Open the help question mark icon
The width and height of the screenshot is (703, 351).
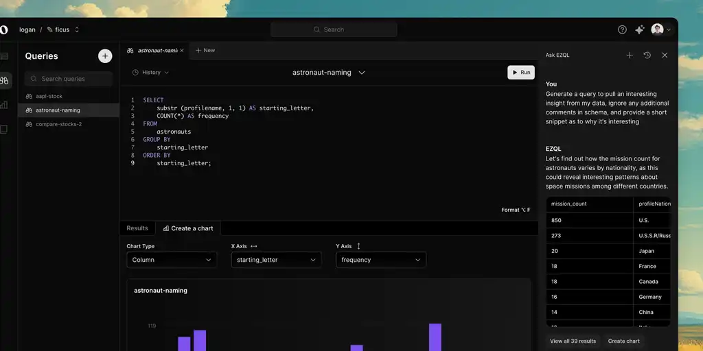[x=622, y=29]
